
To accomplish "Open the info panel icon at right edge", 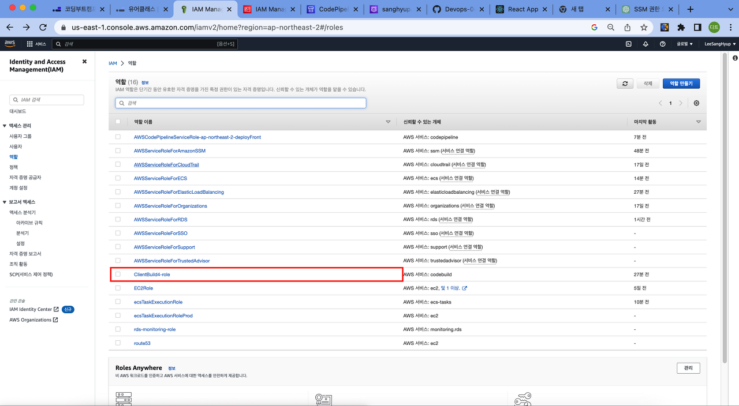I will (x=735, y=58).
